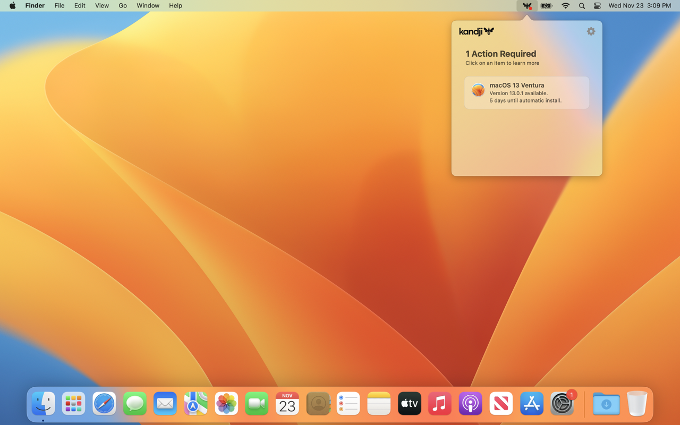The width and height of the screenshot is (680, 425).
Task: Click the battery status icon
Action: [546, 6]
